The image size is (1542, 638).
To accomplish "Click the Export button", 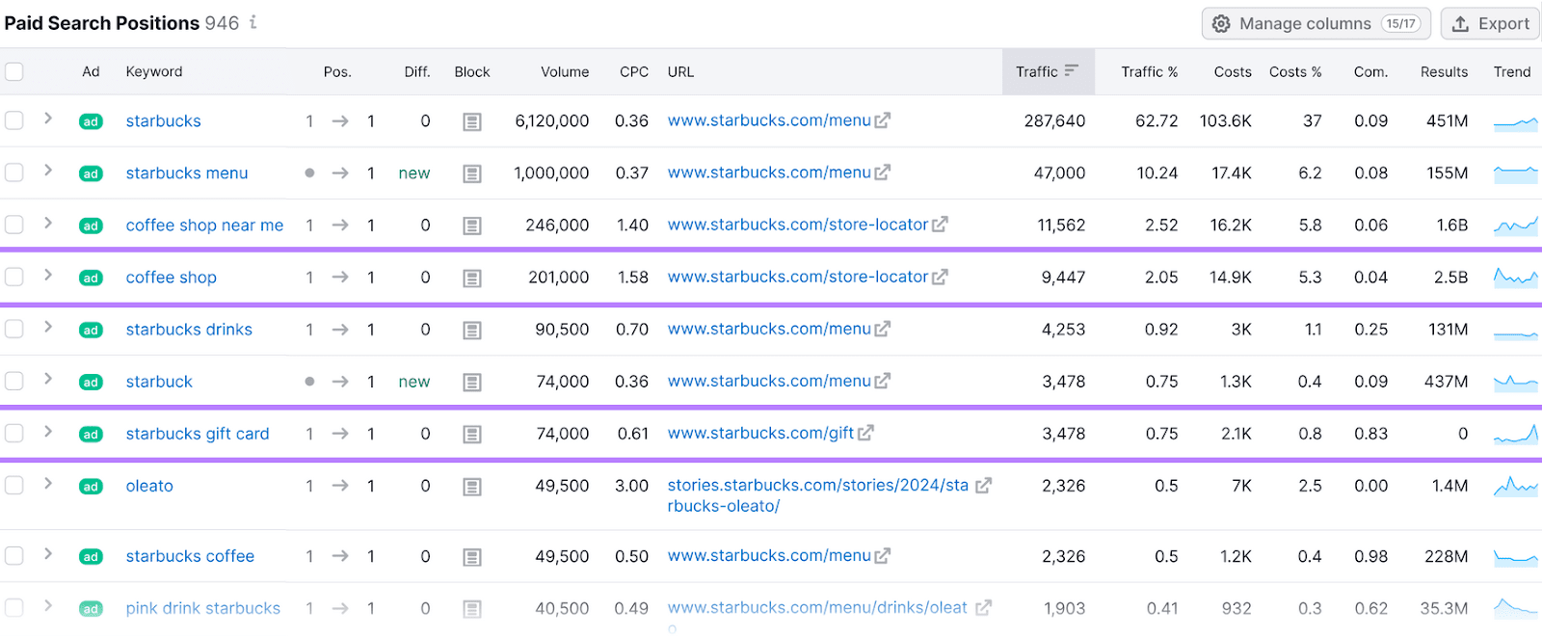I will click(x=1490, y=23).
